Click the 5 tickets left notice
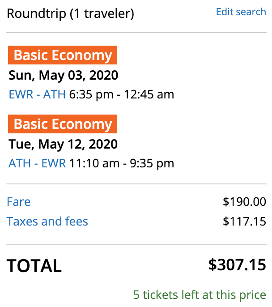The height and width of the screenshot is (307, 272). point(200,295)
